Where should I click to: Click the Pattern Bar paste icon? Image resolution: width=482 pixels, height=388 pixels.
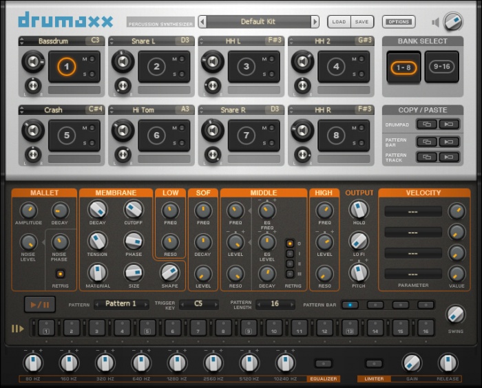449,142
